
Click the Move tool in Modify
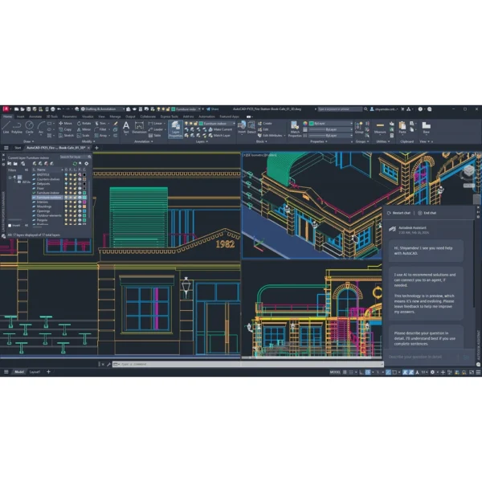(65, 123)
